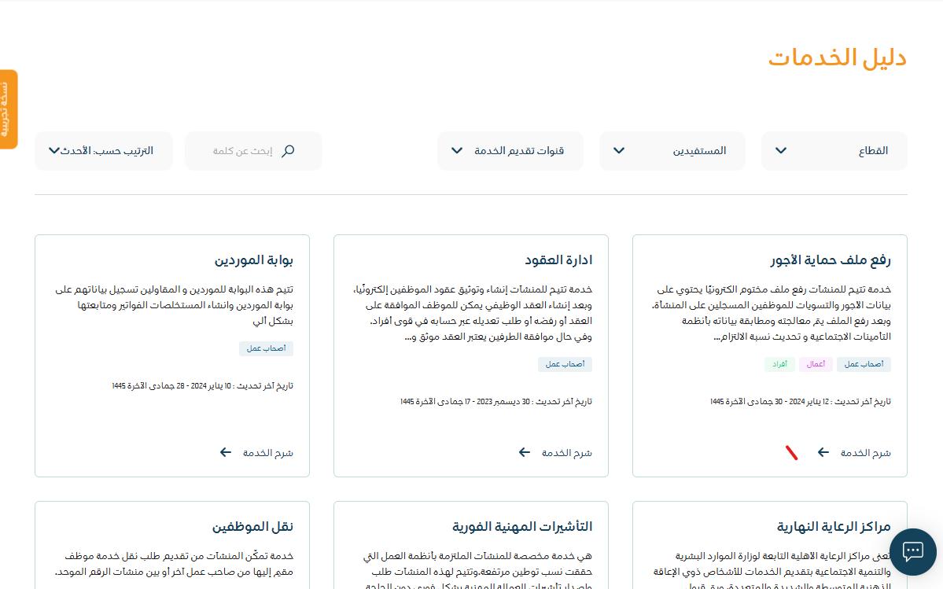943x589 pixels.
Task: Click chevron of قنوات تقديم الخدمة dropdown
Action: tap(457, 151)
